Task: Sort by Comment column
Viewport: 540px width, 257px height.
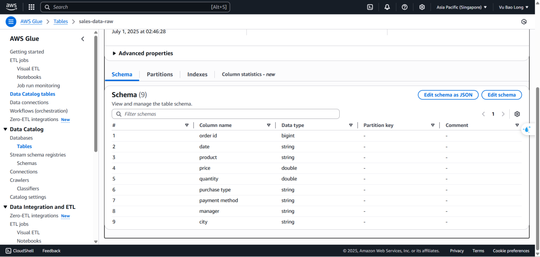Action: point(517,125)
